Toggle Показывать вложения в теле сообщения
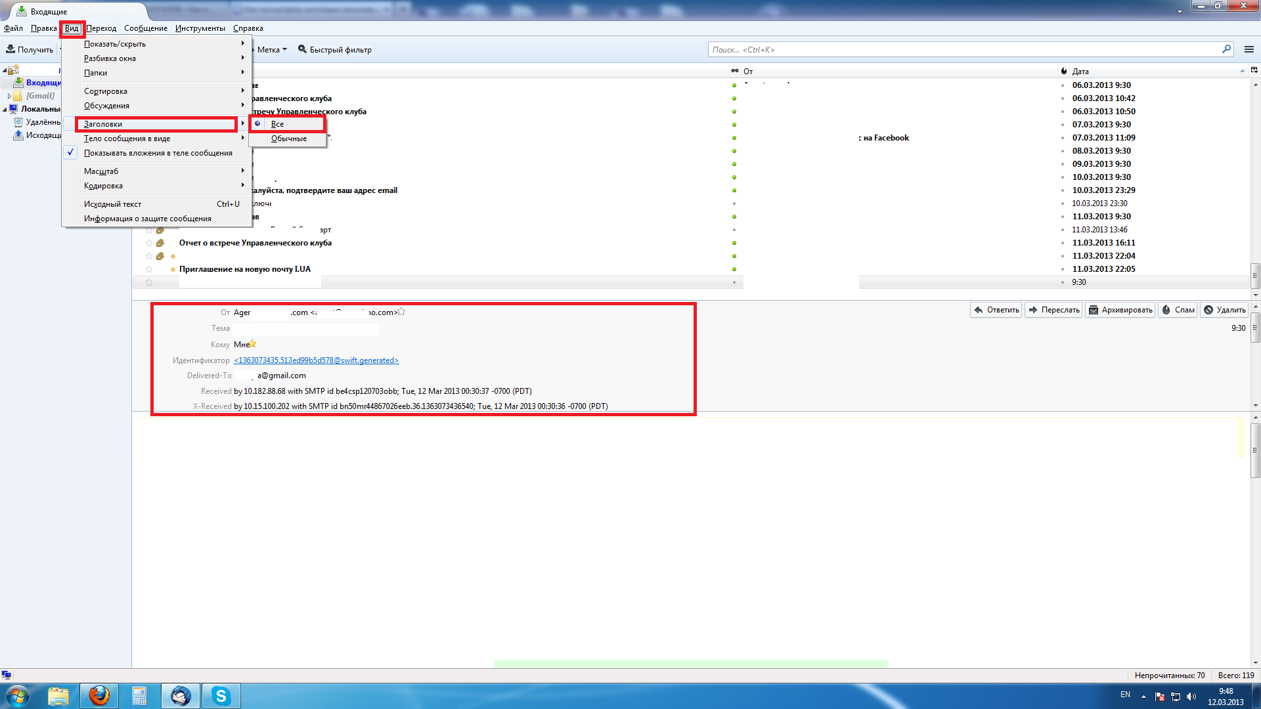The image size is (1261, 709). point(158,153)
